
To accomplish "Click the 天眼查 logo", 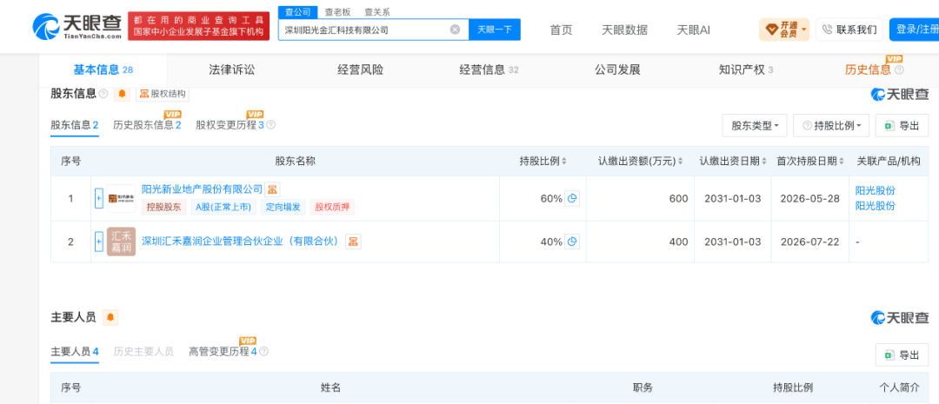I will [78, 26].
